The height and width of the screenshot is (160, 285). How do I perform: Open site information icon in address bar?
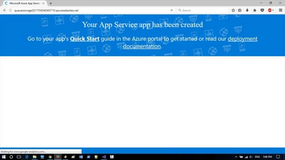pos(11,11)
